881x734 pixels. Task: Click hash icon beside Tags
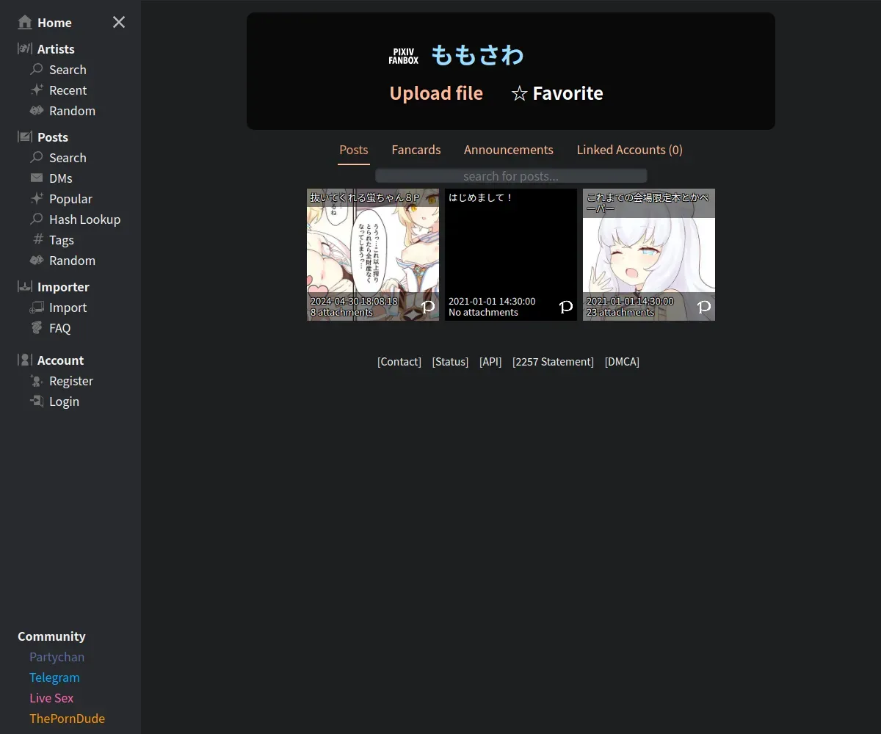click(39, 239)
